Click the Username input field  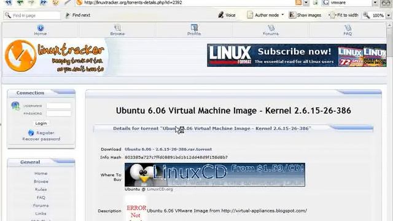tap(59, 106)
